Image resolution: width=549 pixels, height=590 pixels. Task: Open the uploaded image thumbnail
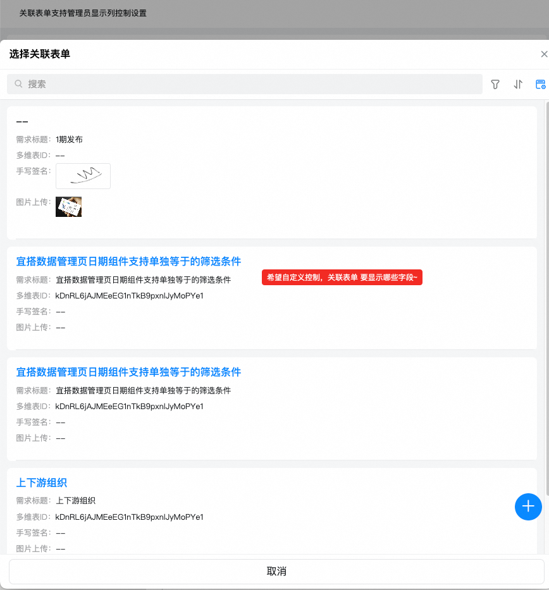(x=68, y=207)
